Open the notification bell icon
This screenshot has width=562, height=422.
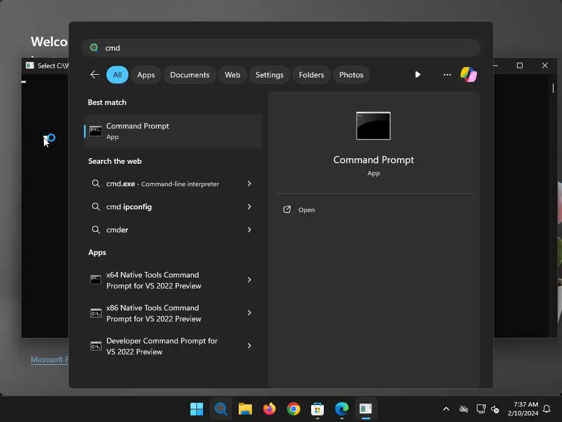547,409
